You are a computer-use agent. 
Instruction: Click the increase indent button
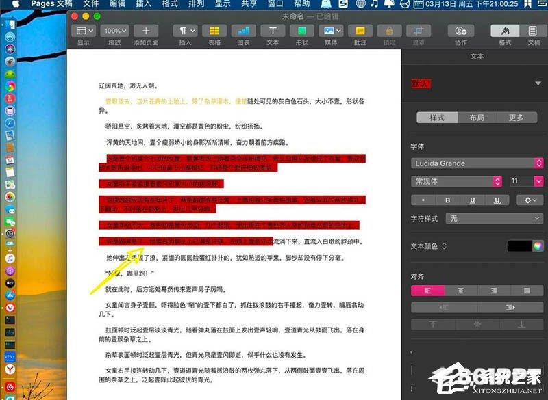pos(510,307)
